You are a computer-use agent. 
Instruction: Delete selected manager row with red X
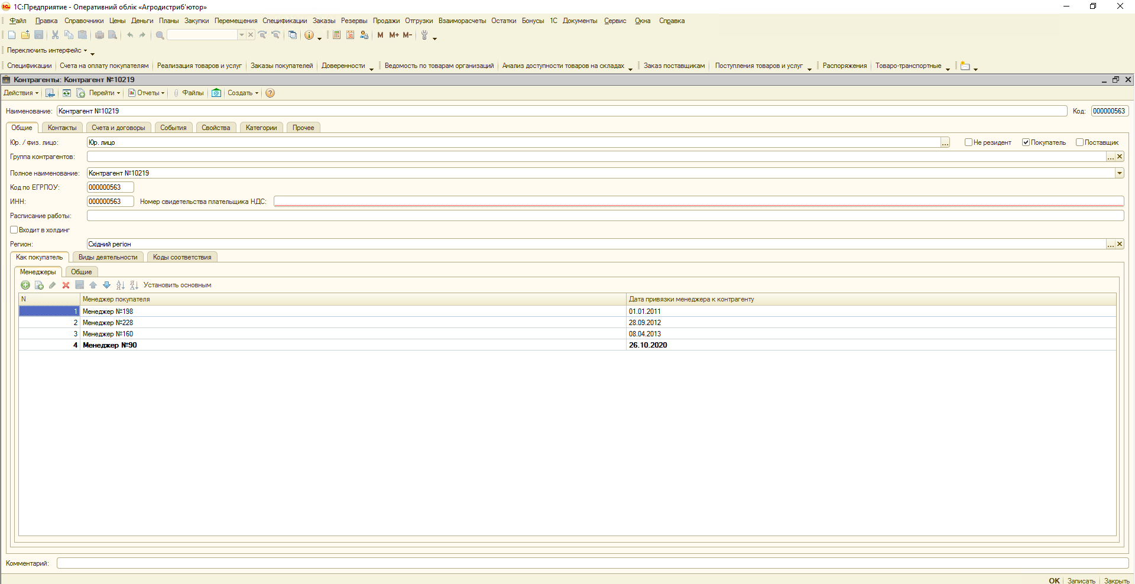(66, 285)
